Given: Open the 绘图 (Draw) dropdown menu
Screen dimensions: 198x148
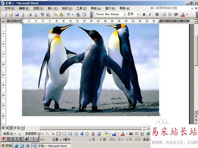Looking at the screenshot, I should (x=10, y=134).
